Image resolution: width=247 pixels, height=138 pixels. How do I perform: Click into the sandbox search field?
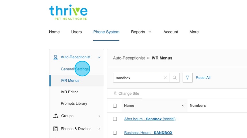pos(138,78)
